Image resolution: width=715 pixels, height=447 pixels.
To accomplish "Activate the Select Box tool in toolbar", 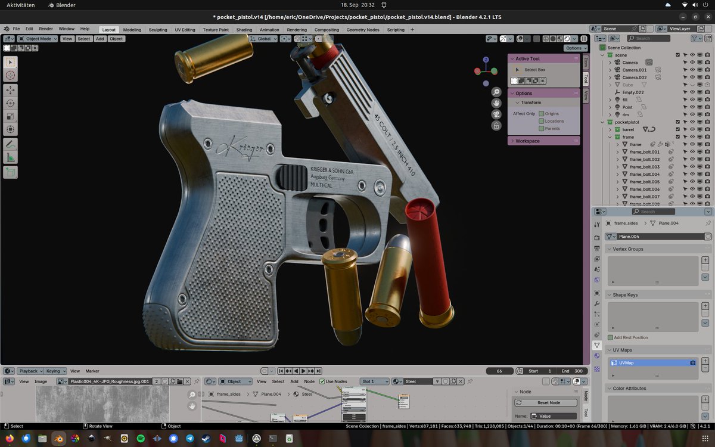I will pos(10,62).
